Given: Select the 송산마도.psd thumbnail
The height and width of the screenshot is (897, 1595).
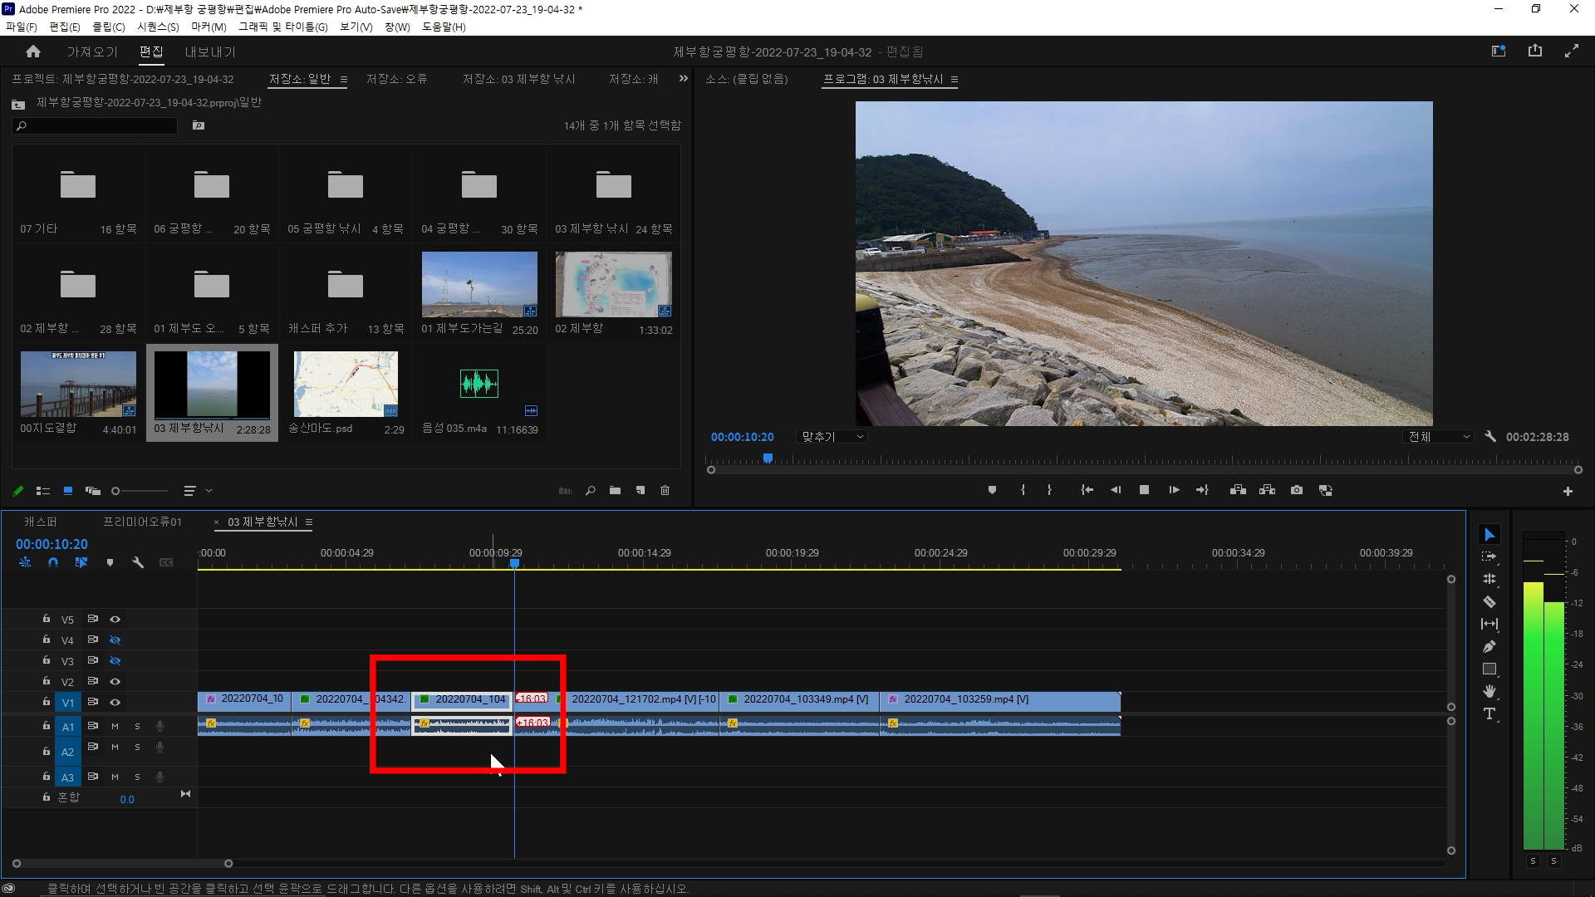Looking at the screenshot, I should pyautogui.click(x=346, y=384).
